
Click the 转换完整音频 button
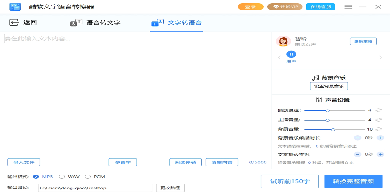point(353,181)
